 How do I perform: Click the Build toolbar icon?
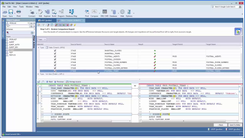[x=54, y=13]
